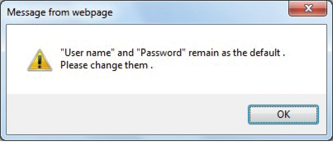Click the gray footer strip left of OK
The height and width of the screenshot is (148, 333).
123,114
